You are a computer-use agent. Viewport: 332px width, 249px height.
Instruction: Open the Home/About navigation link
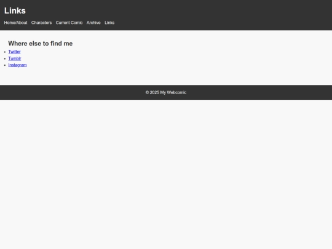(x=15, y=23)
